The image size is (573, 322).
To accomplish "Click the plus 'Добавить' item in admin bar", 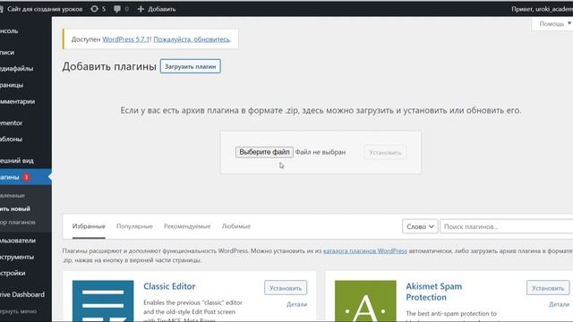I will point(157,9).
